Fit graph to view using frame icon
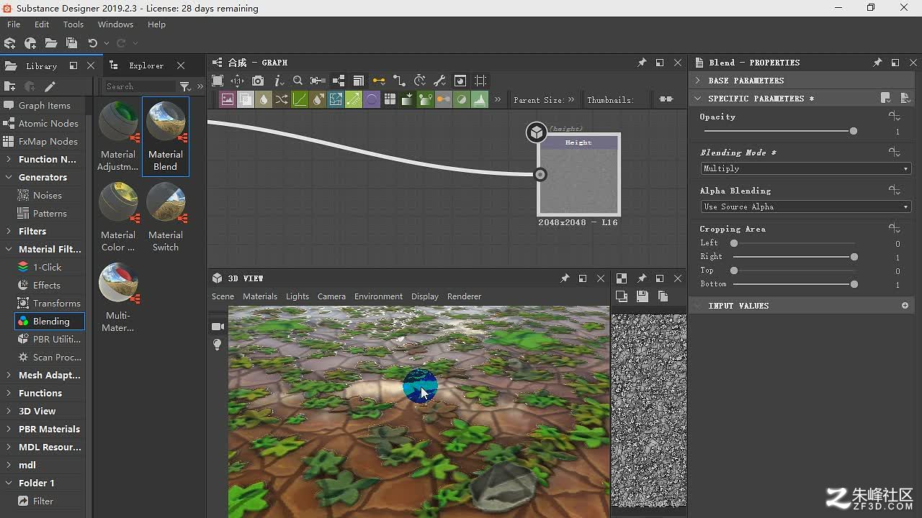922x518 pixels. [x=218, y=81]
